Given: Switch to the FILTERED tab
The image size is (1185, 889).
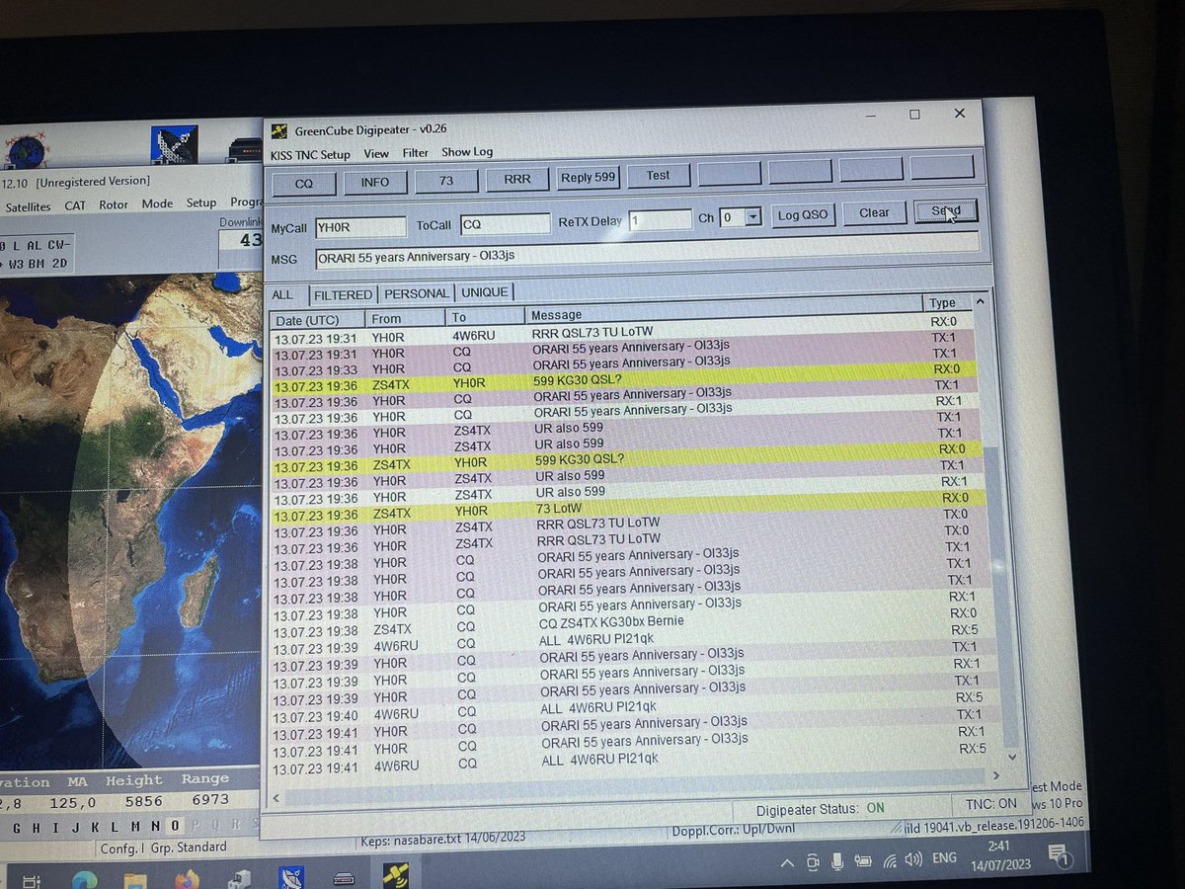Looking at the screenshot, I should 343,294.
